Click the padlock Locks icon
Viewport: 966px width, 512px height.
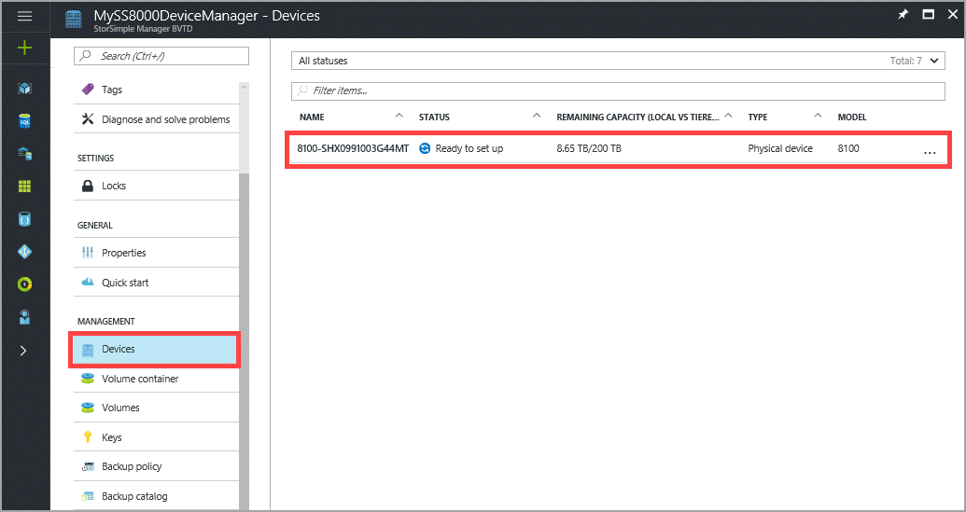(x=88, y=186)
